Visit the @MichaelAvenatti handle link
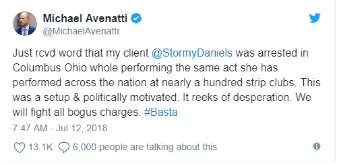The width and height of the screenshot is (337, 165). click(x=81, y=31)
